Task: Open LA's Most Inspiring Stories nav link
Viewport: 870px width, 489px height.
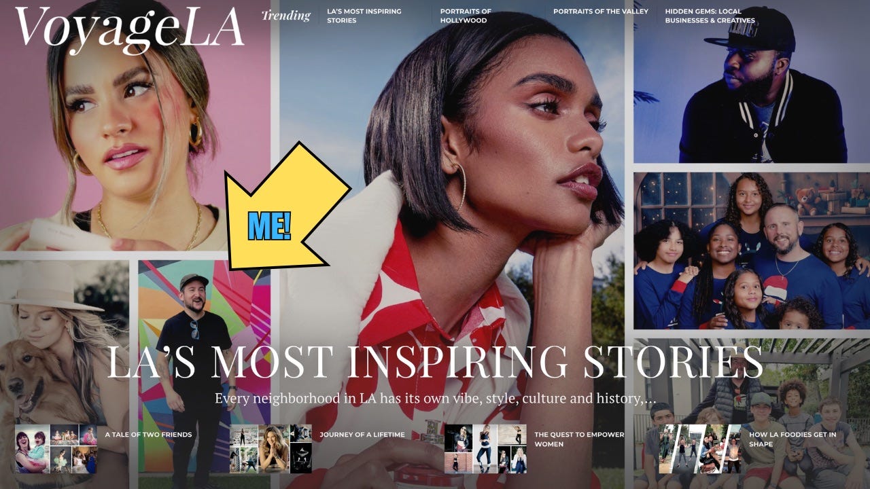Action: tap(364, 16)
